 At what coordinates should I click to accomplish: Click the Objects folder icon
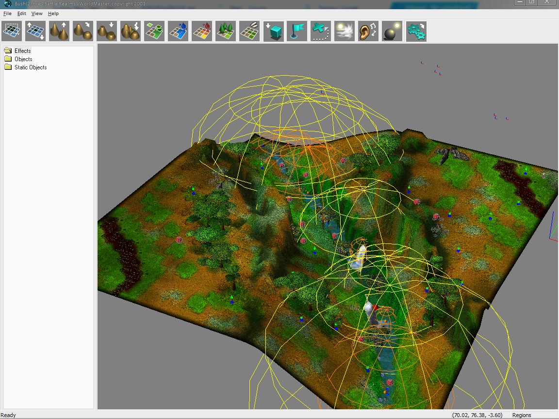tap(8, 59)
